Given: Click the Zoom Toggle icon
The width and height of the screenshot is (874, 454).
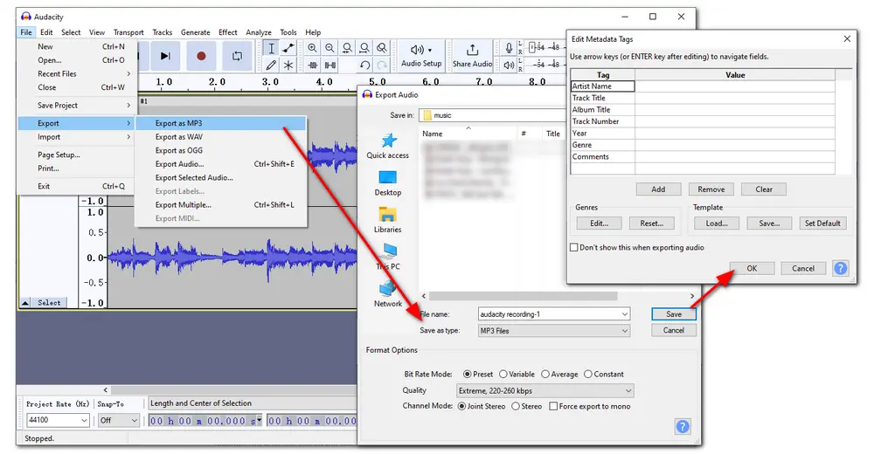Looking at the screenshot, I should point(382,48).
